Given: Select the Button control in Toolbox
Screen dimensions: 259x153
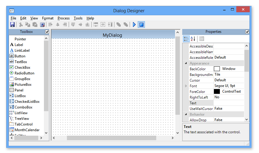Looking at the screenshot, I should coord(20,56).
